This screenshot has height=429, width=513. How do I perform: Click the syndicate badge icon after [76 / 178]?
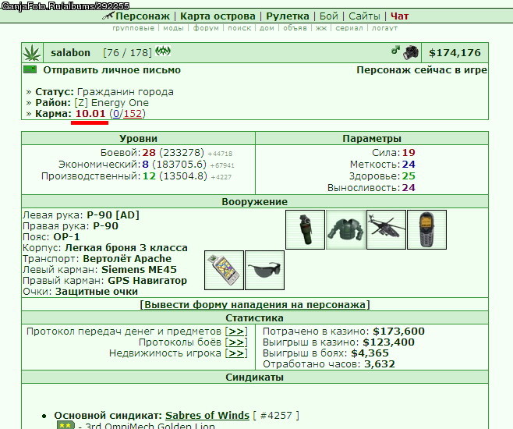(163, 51)
